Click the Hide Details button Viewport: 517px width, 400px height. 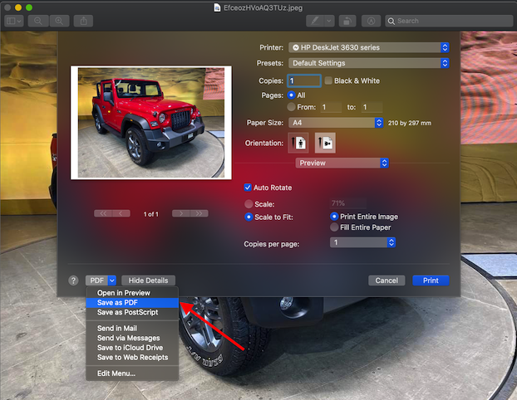[149, 280]
